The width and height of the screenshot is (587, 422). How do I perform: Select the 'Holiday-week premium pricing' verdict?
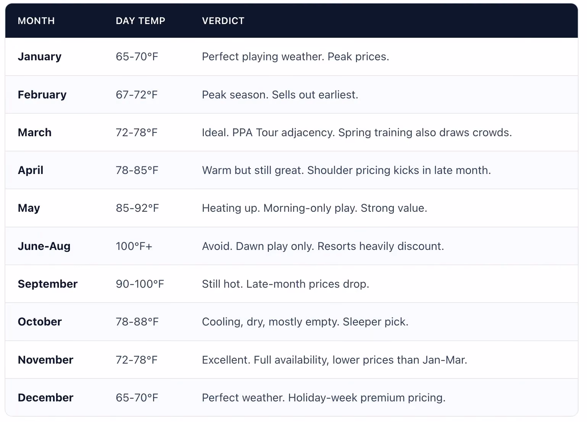pos(367,398)
